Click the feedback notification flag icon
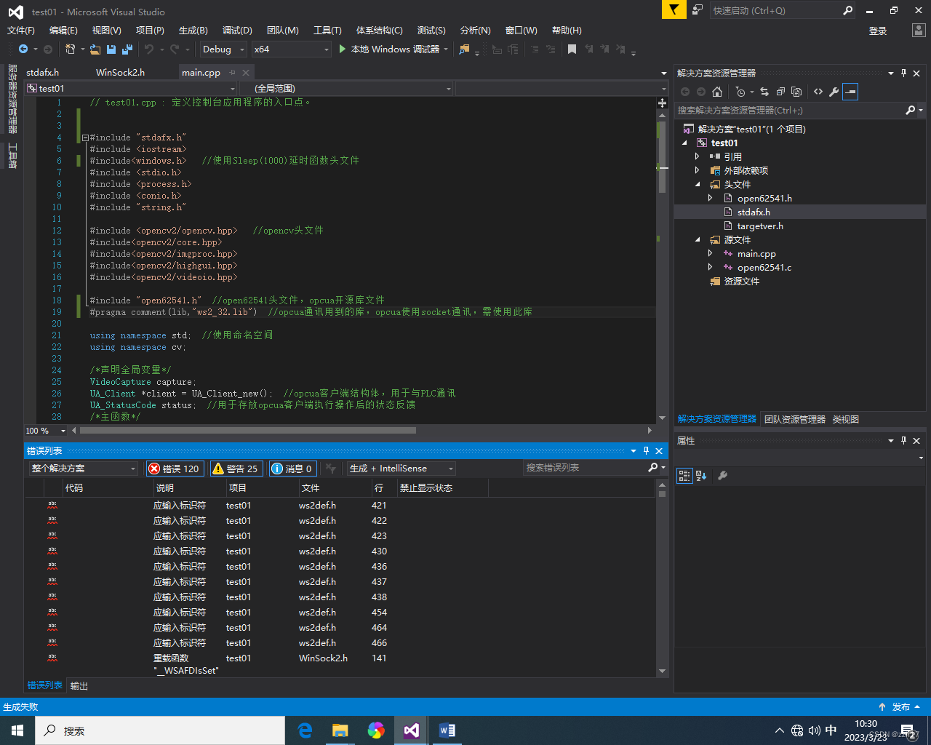Viewport: 931px width, 745px height. 674,9
